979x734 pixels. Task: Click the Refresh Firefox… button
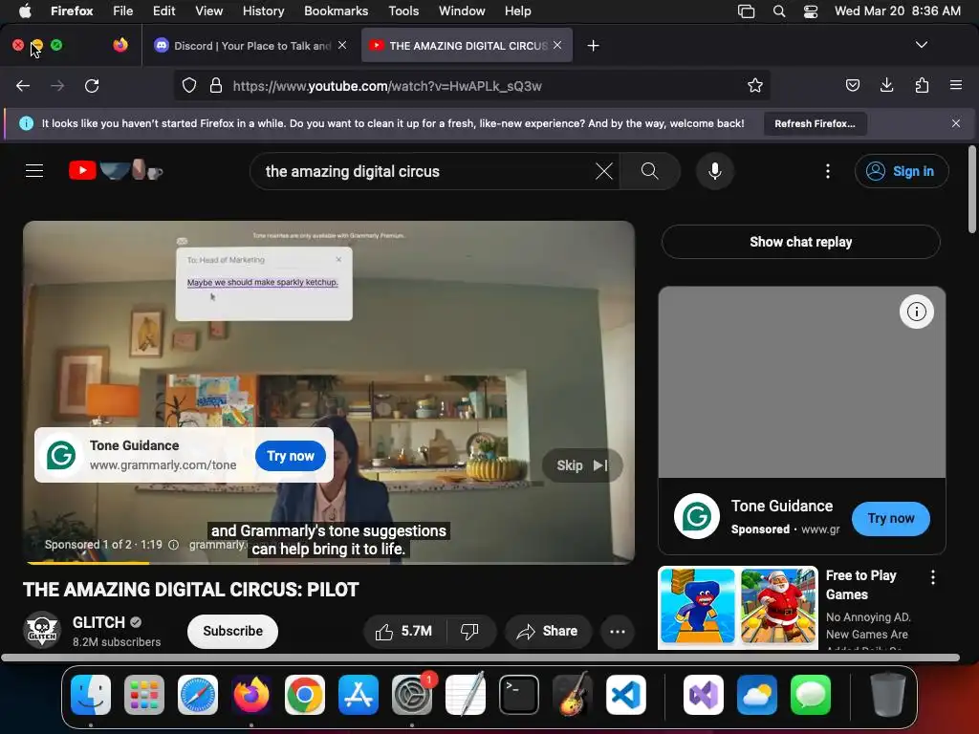pos(815,123)
